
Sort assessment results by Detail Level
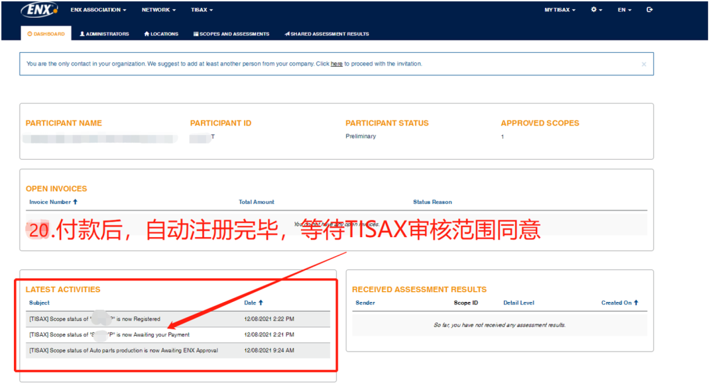(x=518, y=303)
